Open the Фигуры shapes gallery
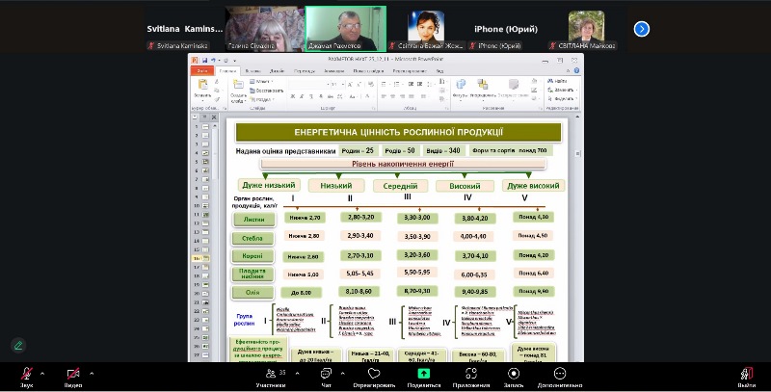 [x=461, y=89]
